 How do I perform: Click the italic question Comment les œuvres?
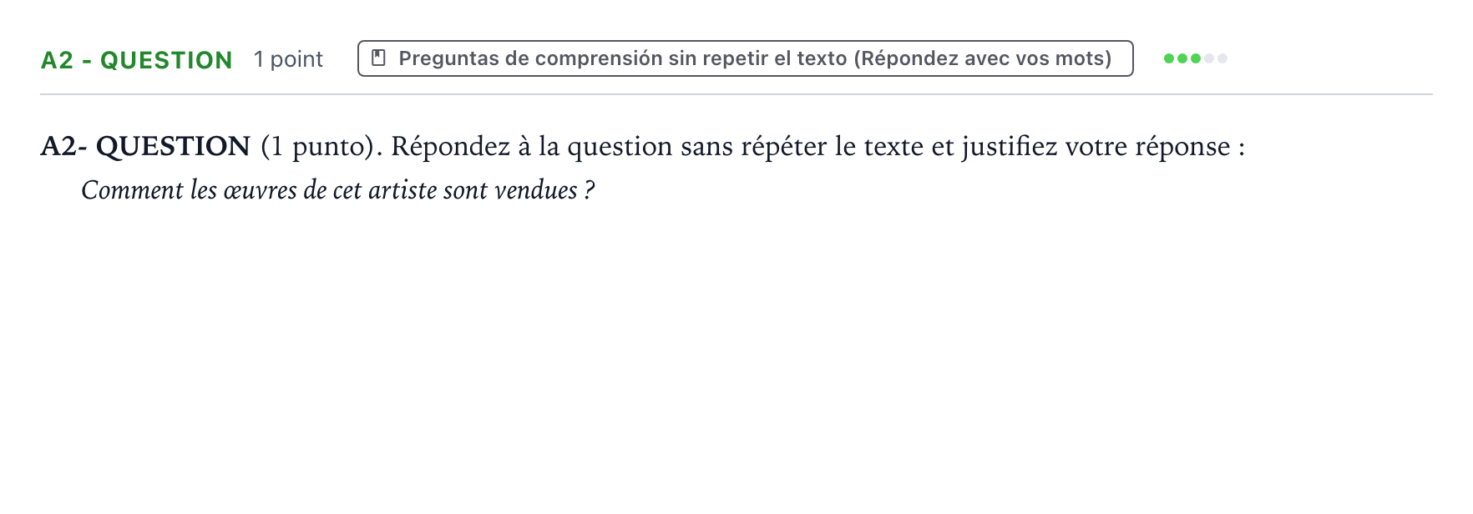pyautogui.click(x=338, y=190)
